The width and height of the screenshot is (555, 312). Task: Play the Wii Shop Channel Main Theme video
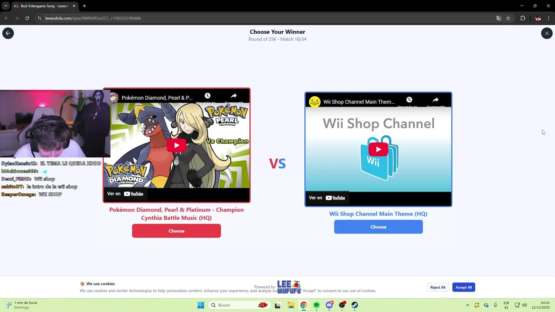(378, 149)
